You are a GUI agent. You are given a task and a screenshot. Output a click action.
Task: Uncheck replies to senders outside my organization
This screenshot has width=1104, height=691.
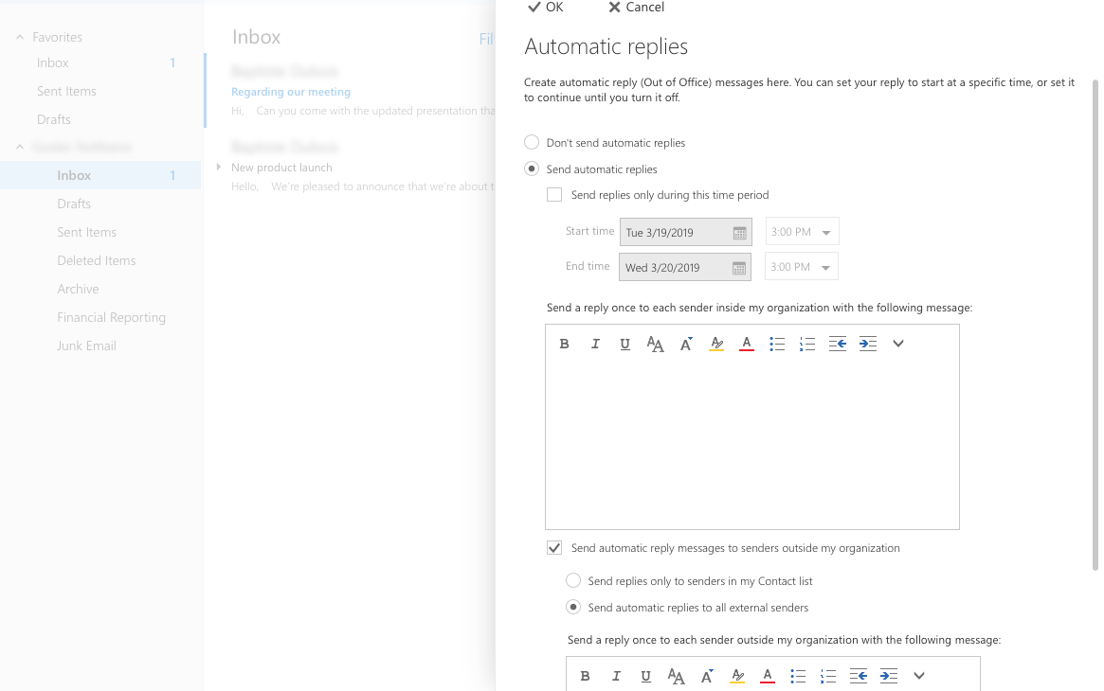pos(554,548)
